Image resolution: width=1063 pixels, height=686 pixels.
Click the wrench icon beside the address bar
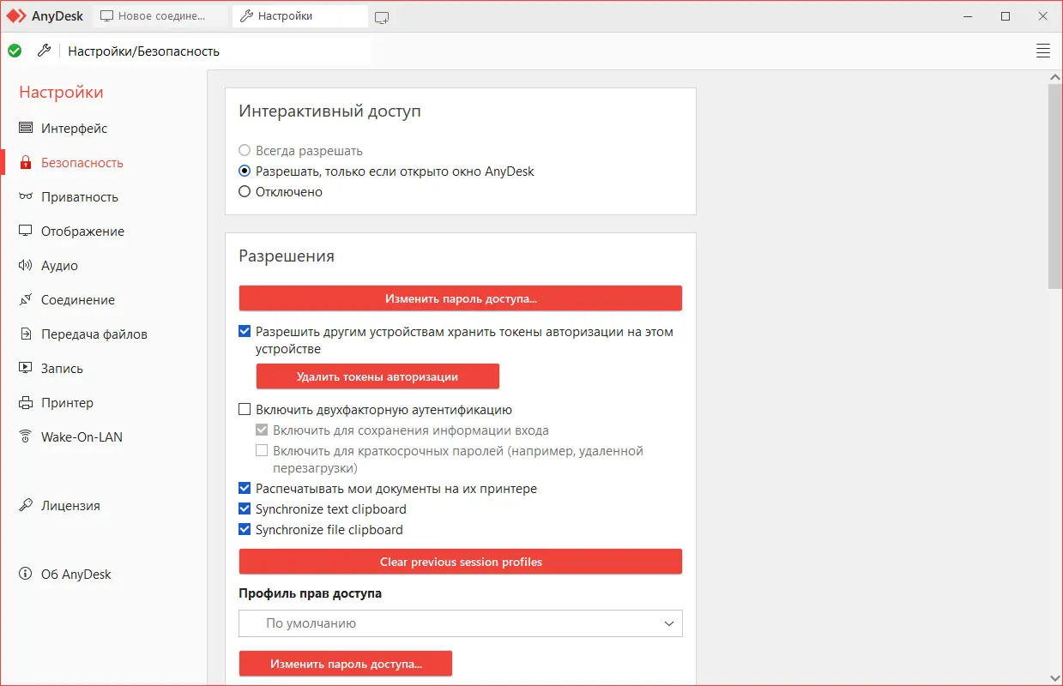pos(44,51)
